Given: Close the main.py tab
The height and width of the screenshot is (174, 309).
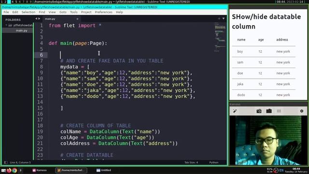Looking at the screenshot, I should tap(77, 19).
